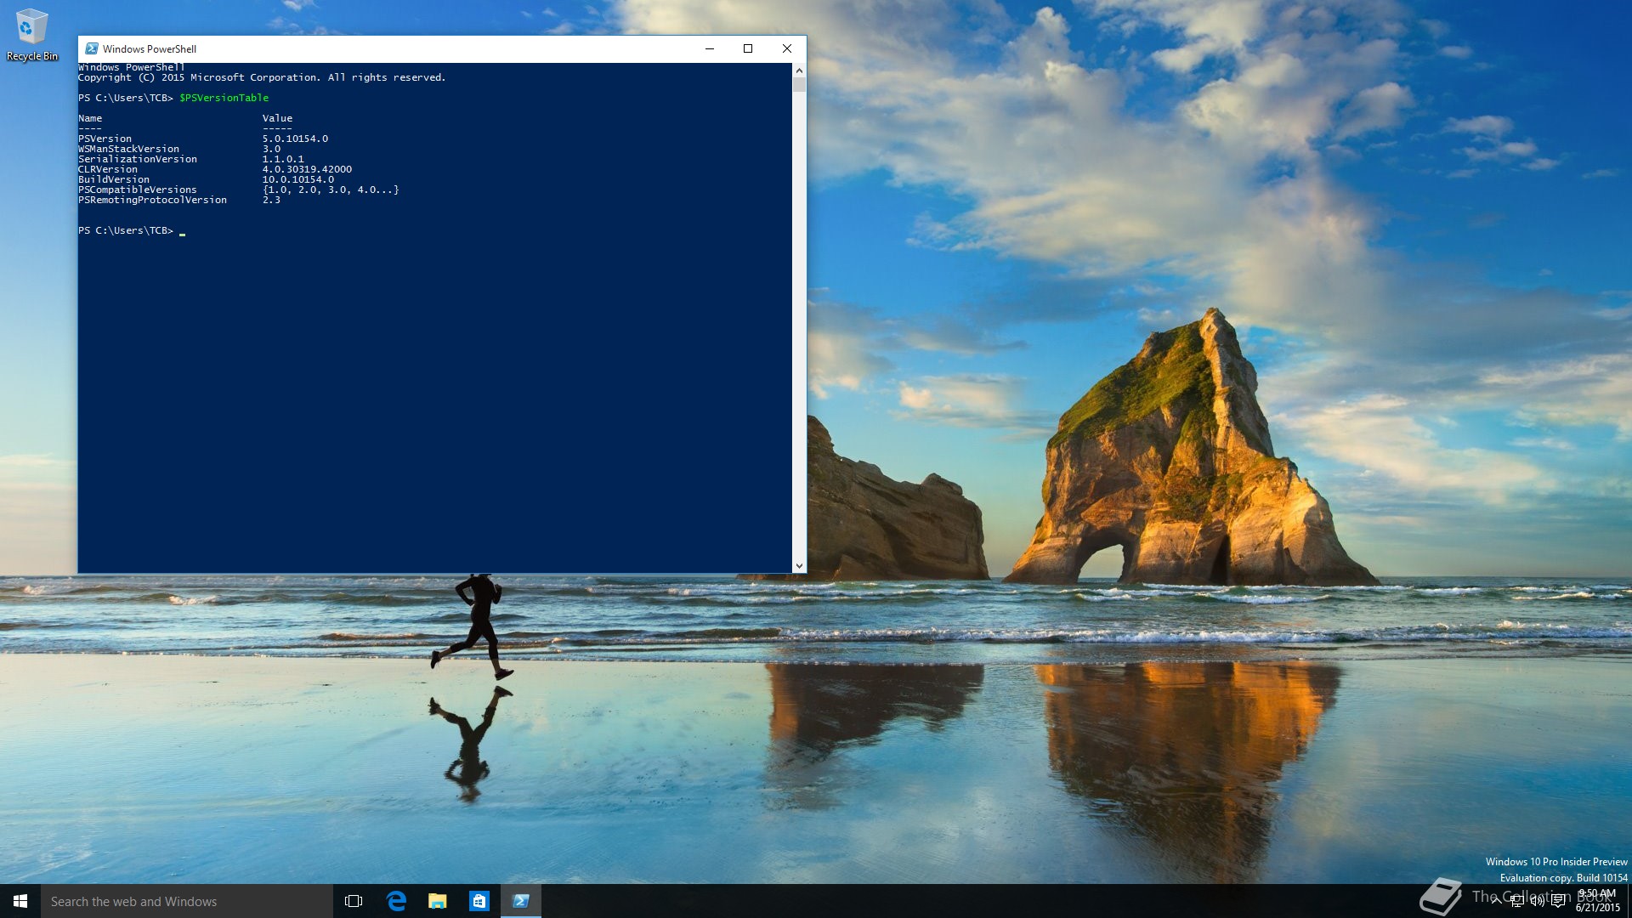Open the clock and date flyout
This screenshot has height=918, width=1632.
[x=1597, y=901]
